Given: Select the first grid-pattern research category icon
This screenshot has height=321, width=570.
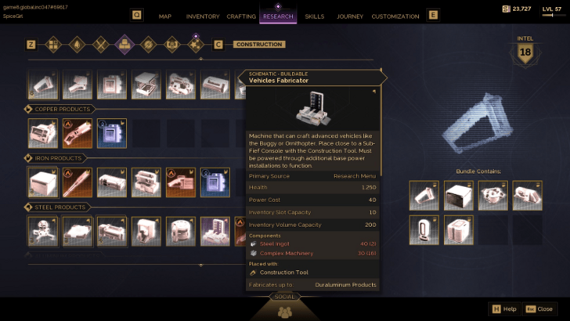Looking at the screenshot, I should click(x=53, y=45).
